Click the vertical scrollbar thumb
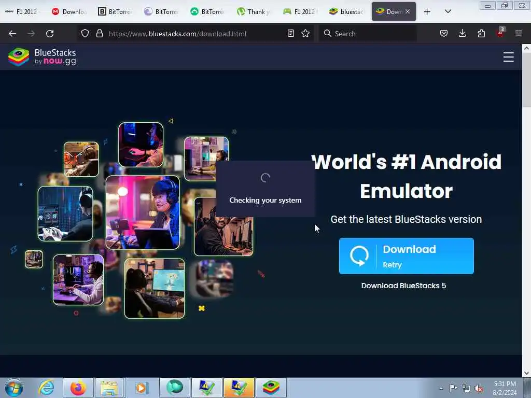Viewport: 531px width, 398px height. click(x=526, y=80)
